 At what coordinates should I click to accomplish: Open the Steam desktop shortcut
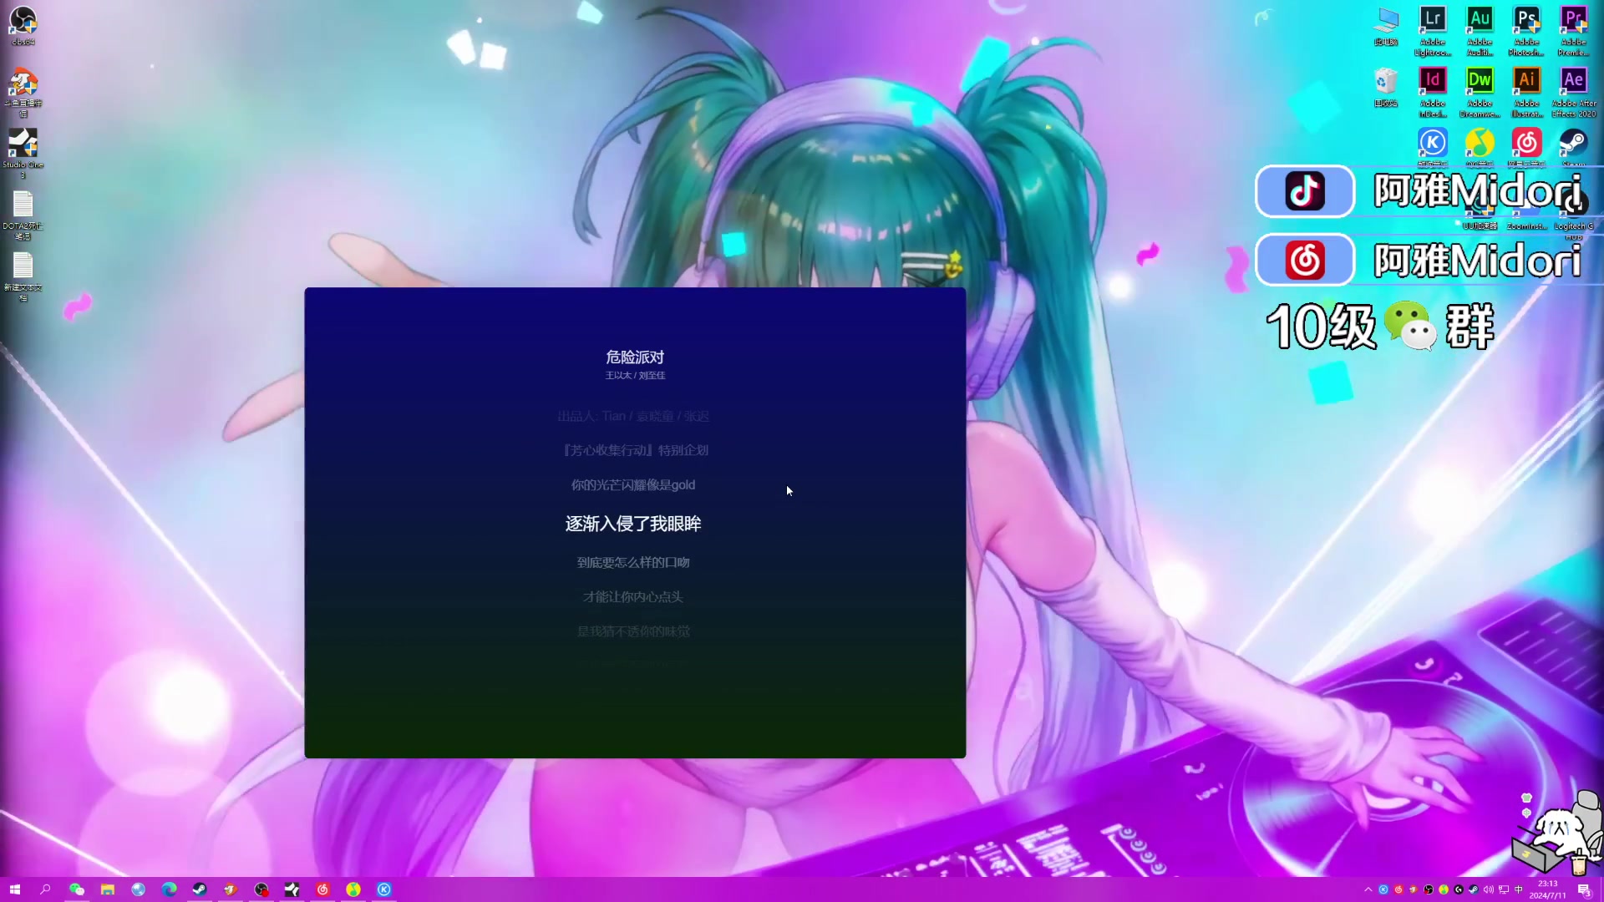1573,146
